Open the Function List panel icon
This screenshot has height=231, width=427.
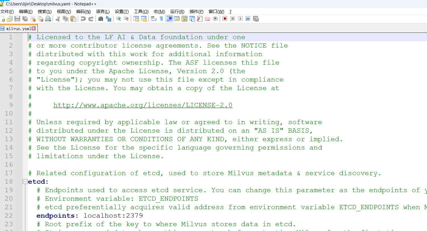[x=200, y=19]
